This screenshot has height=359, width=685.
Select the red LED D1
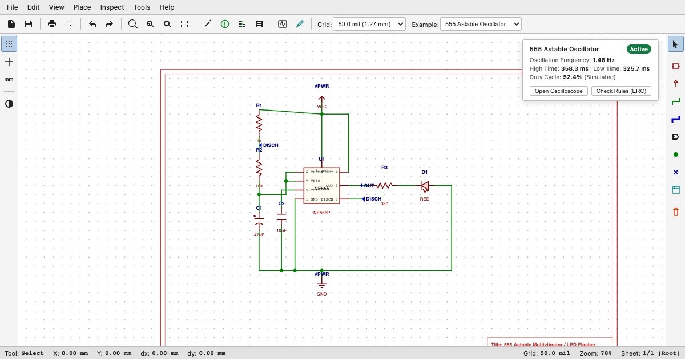pos(425,186)
